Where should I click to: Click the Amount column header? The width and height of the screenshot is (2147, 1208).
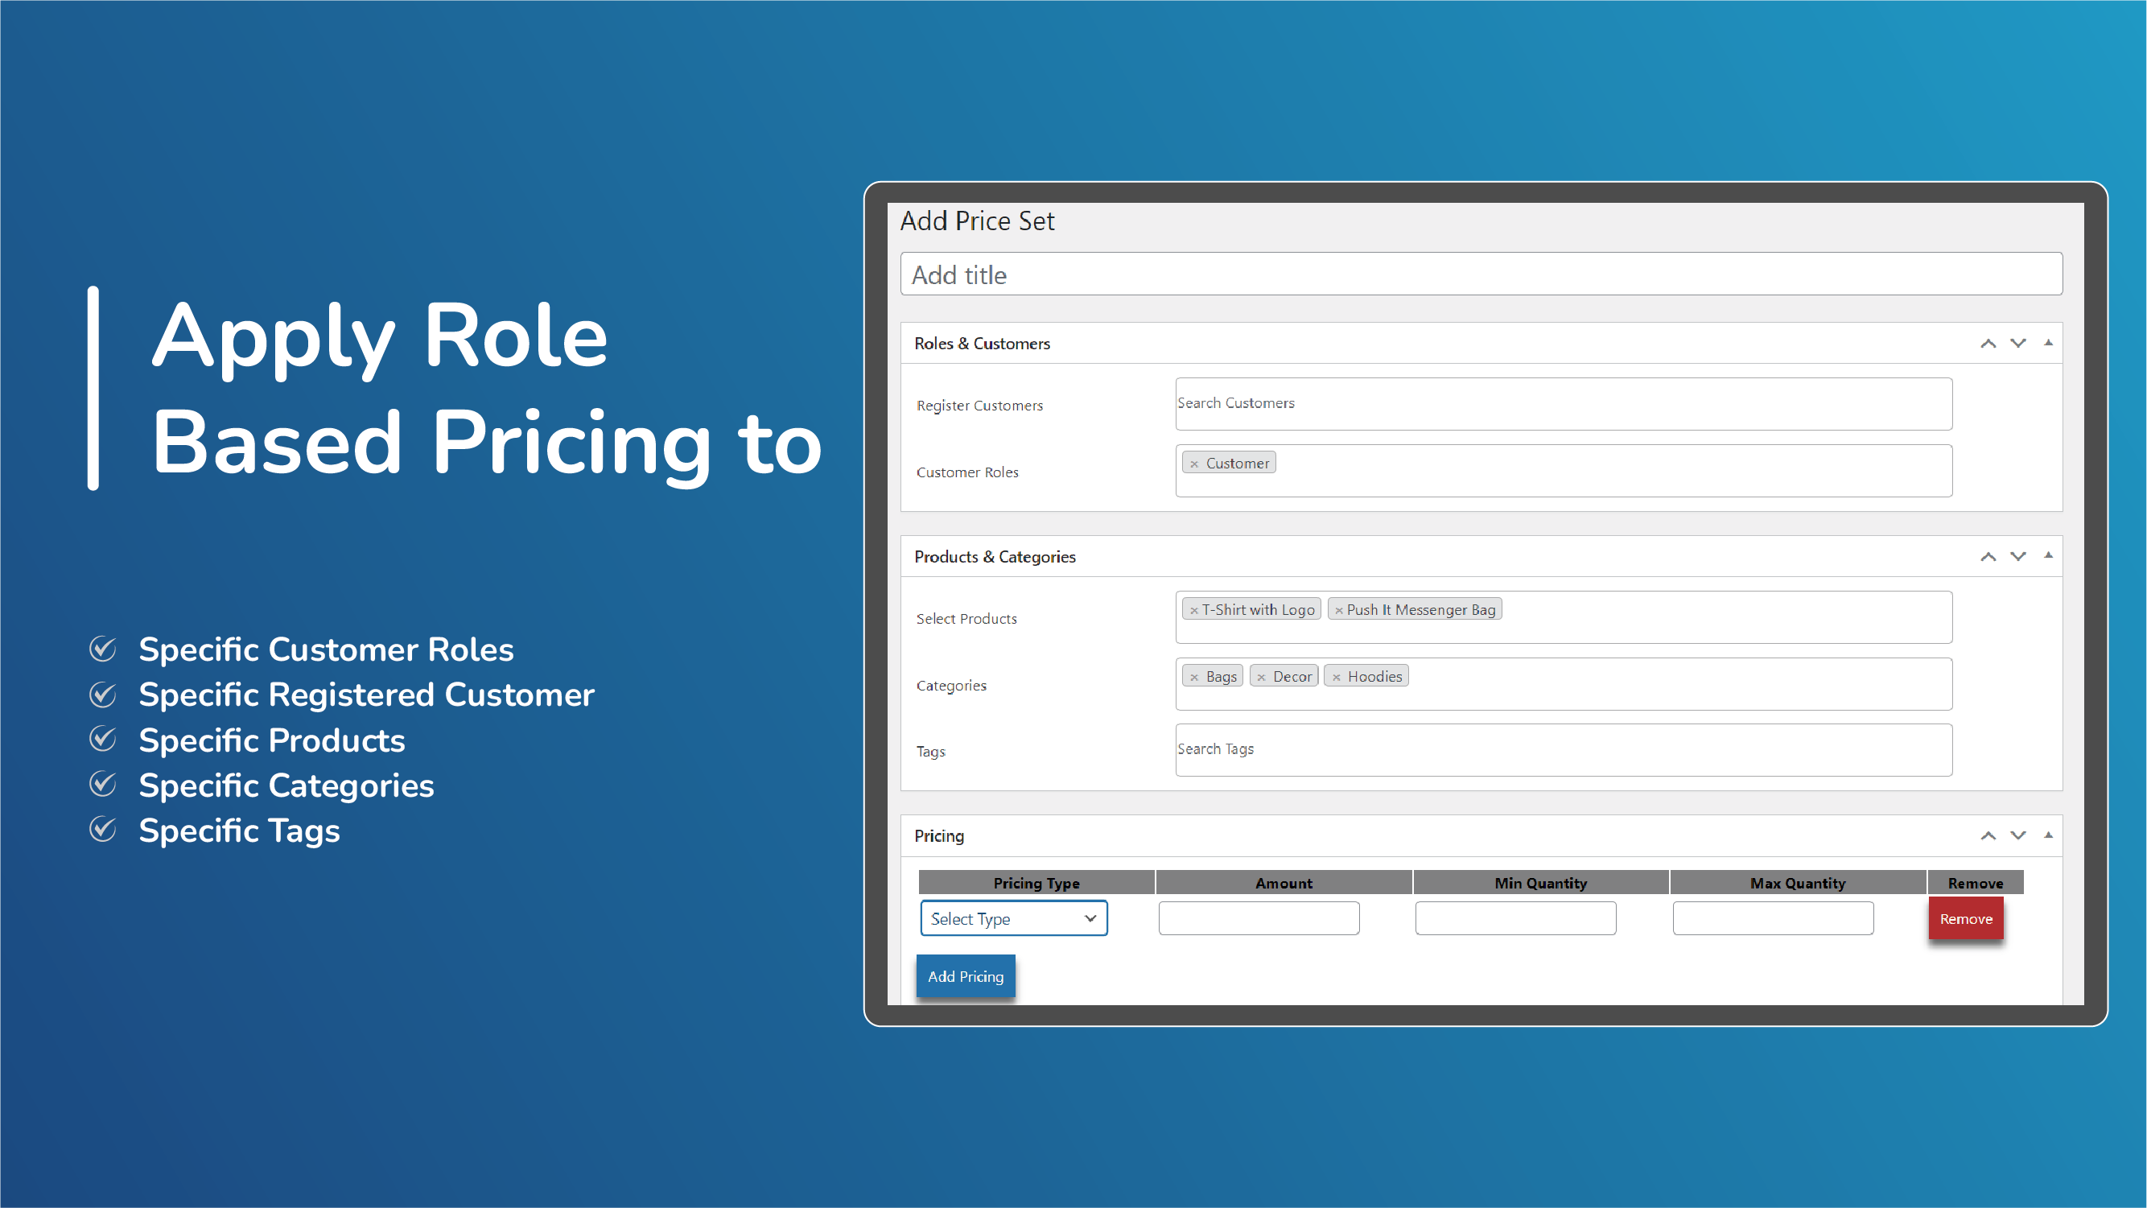tap(1284, 882)
